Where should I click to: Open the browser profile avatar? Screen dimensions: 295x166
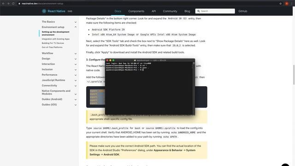coord(287,4)
